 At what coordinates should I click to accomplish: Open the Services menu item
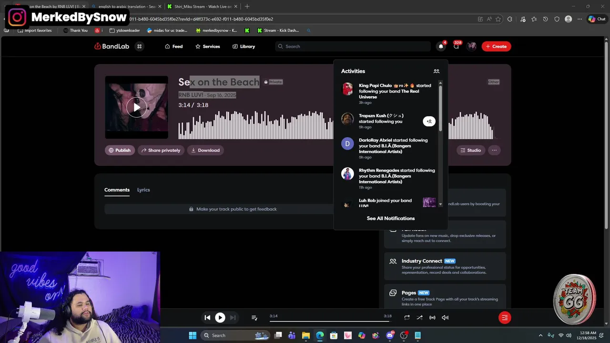pos(208,46)
